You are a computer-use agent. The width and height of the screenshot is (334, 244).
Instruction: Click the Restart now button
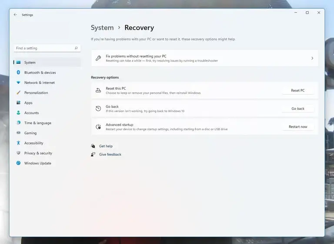pos(297,127)
